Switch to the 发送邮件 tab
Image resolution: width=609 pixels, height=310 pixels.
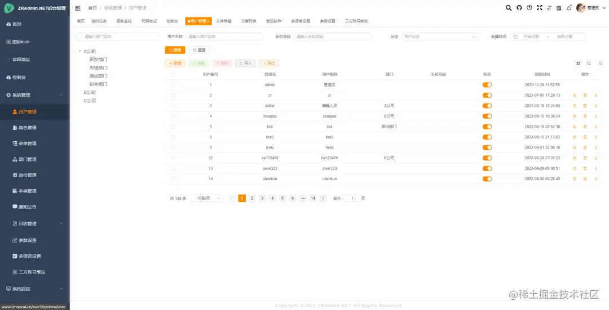(273, 21)
